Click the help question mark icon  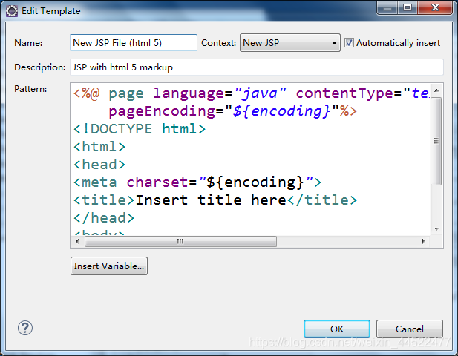(25, 328)
